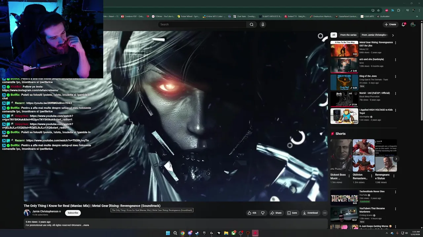The width and height of the screenshot is (423, 237).
Task: Click the Download button
Action: (310, 213)
